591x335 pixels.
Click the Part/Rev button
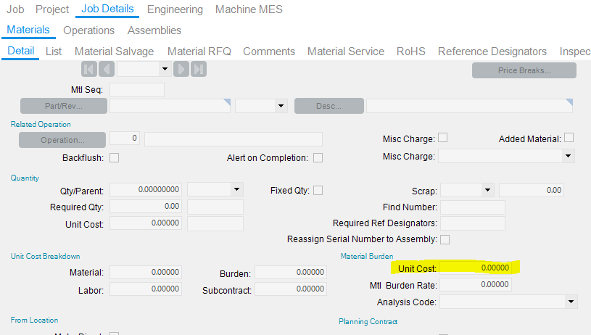[x=64, y=106]
